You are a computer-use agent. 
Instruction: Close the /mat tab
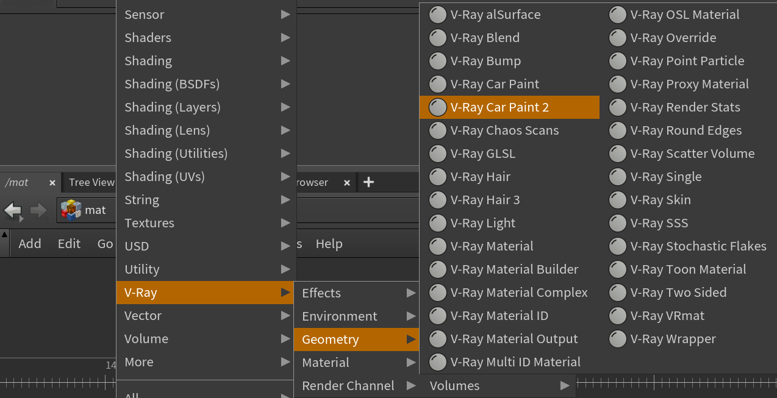[x=52, y=183]
